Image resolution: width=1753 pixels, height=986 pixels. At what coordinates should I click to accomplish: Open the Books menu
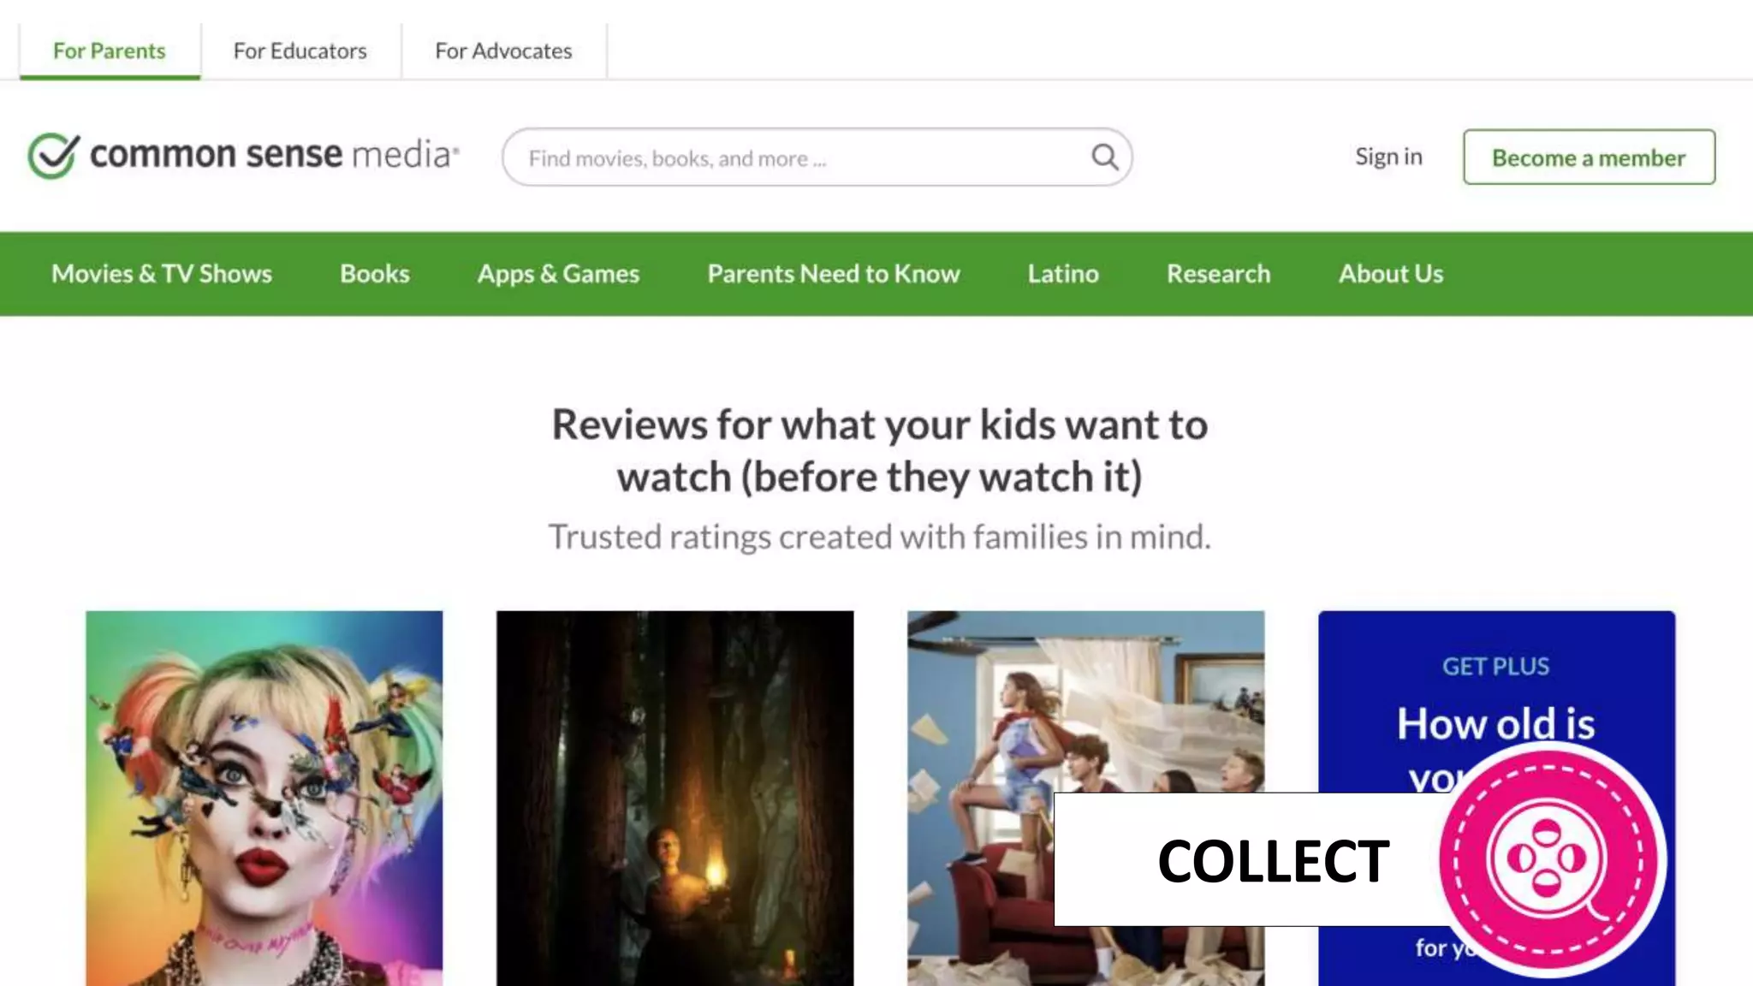click(375, 274)
